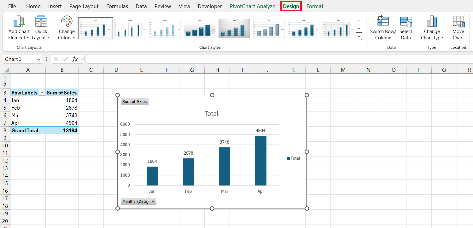Image resolution: width=473 pixels, height=228 pixels.
Task: Select the first chart style thumbnail
Action: click(95, 28)
